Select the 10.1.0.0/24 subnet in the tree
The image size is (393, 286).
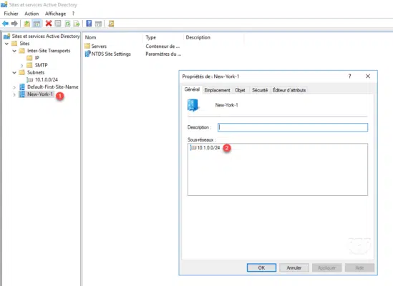coord(47,80)
